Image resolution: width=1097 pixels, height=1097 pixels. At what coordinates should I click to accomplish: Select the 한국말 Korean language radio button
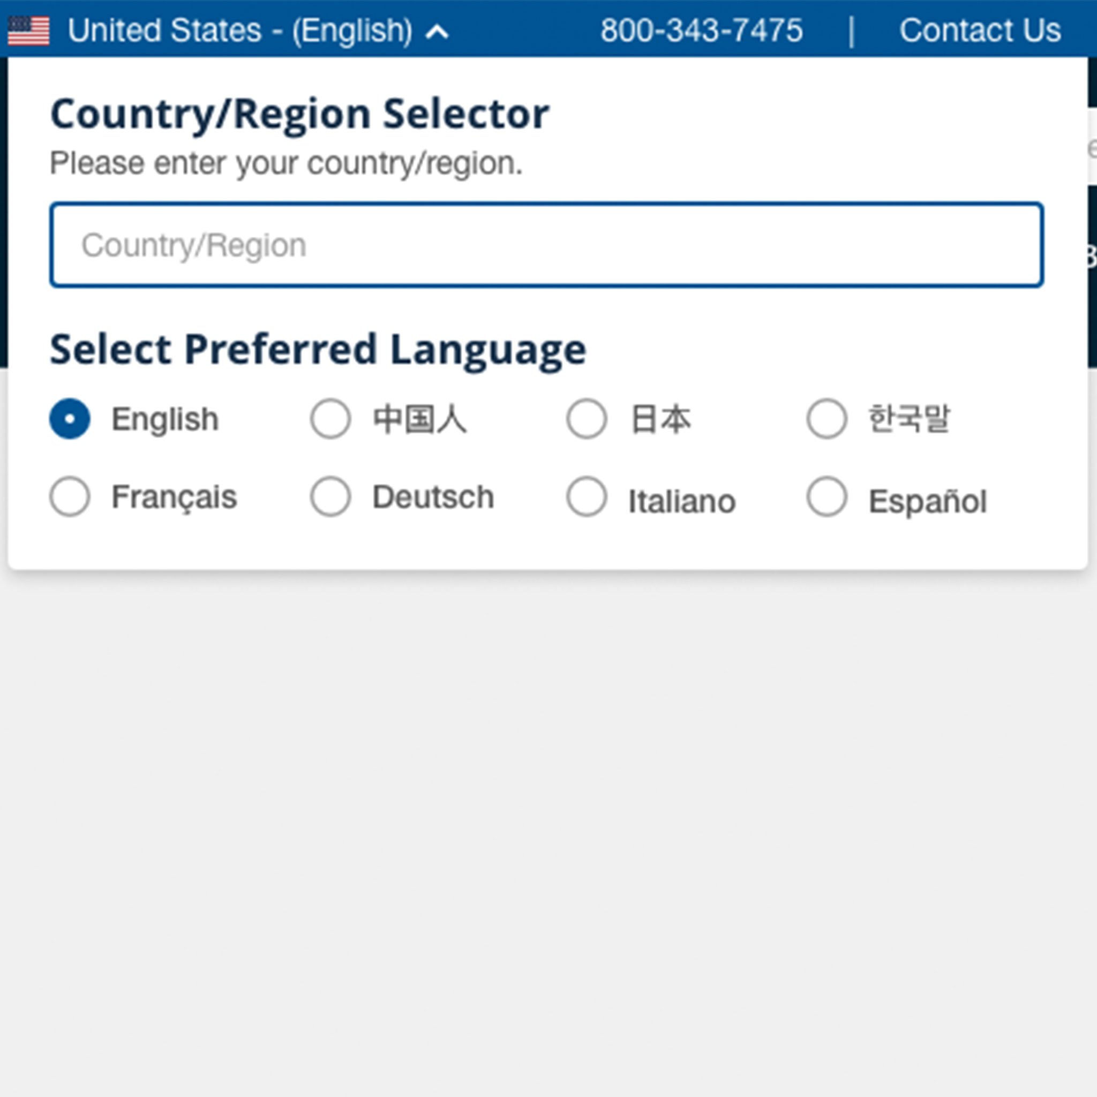click(826, 419)
